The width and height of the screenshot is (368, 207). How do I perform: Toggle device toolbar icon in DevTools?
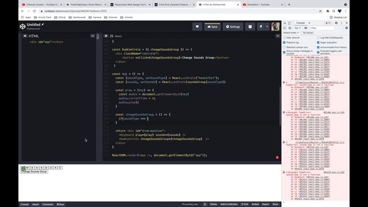point(290,23)
